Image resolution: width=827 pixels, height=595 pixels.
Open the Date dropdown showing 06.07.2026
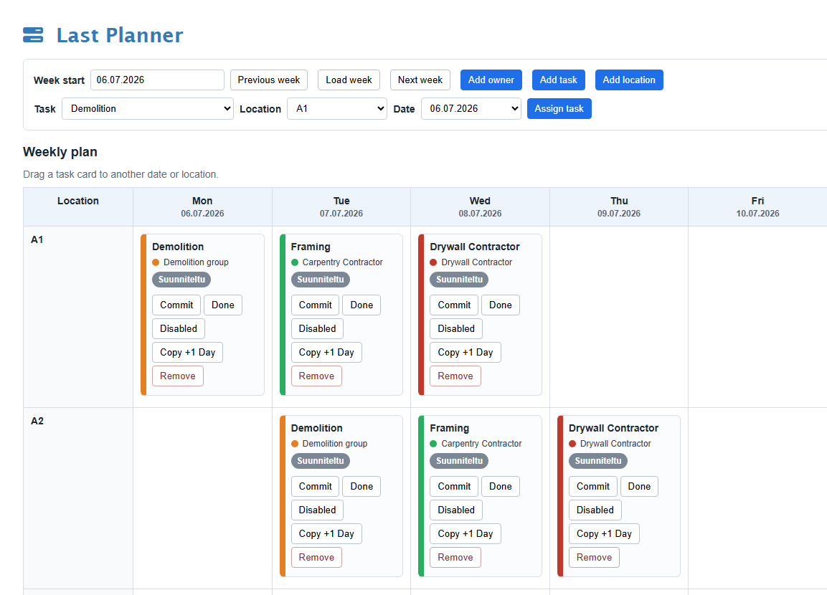point(471,108)
